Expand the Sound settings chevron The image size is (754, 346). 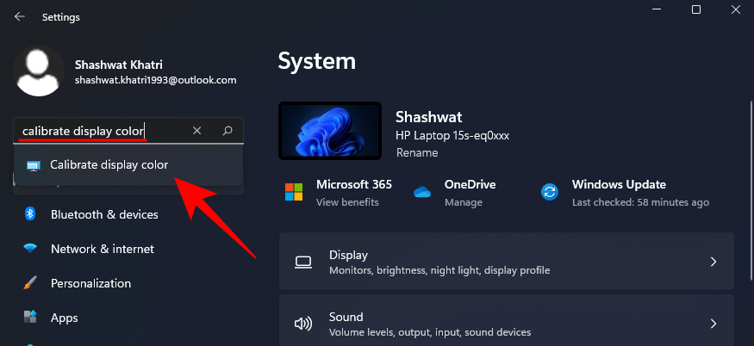(713, 324)
